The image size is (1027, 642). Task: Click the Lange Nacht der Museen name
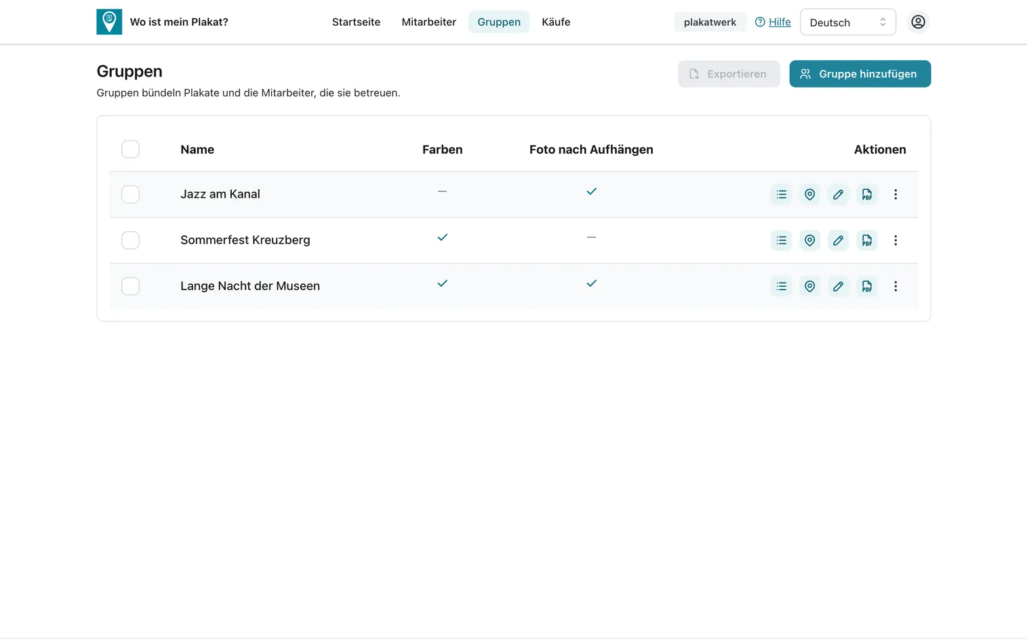click(x=250, y=286)
